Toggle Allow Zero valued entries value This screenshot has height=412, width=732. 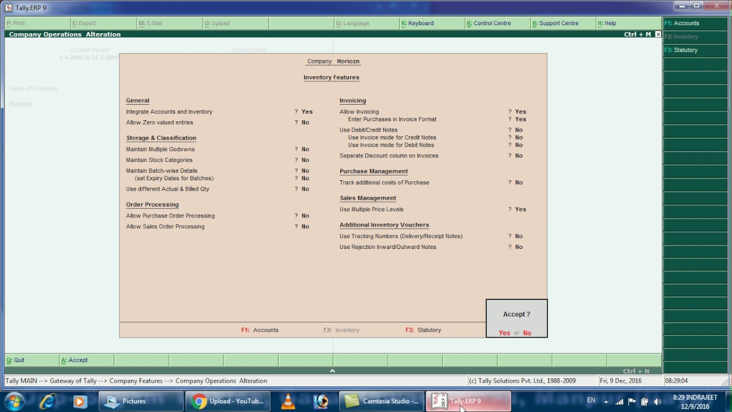[305, 122]
